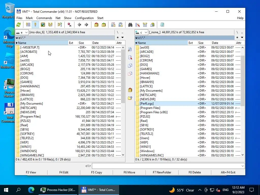This screenshot has height=195, width=260.
Task: Click New folder icon on middle vertical bar
Action: pyautogui.click(x=130, y=98)
